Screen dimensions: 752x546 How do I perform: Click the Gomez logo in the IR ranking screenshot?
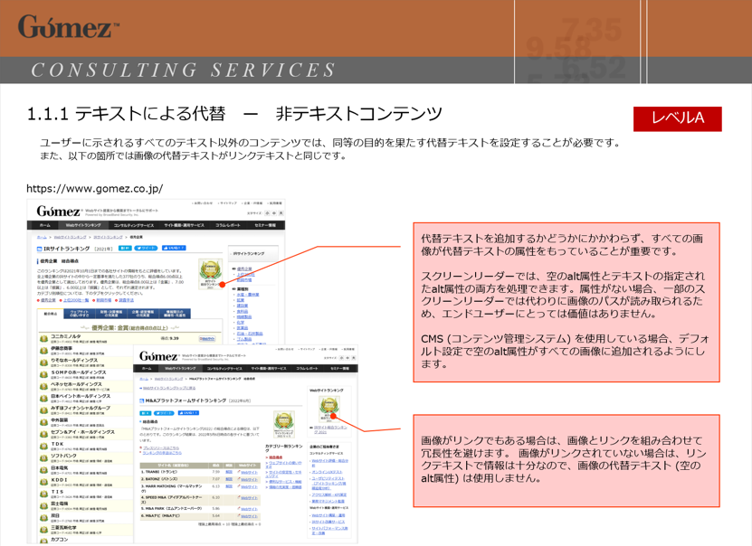tap(58, 212)
